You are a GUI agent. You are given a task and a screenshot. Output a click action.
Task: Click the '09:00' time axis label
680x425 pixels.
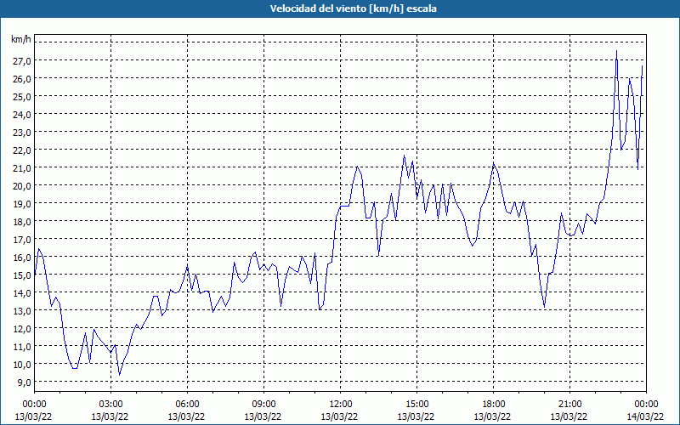click(263, 405)
